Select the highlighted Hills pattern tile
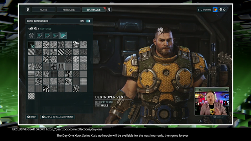 coord(61,67)
